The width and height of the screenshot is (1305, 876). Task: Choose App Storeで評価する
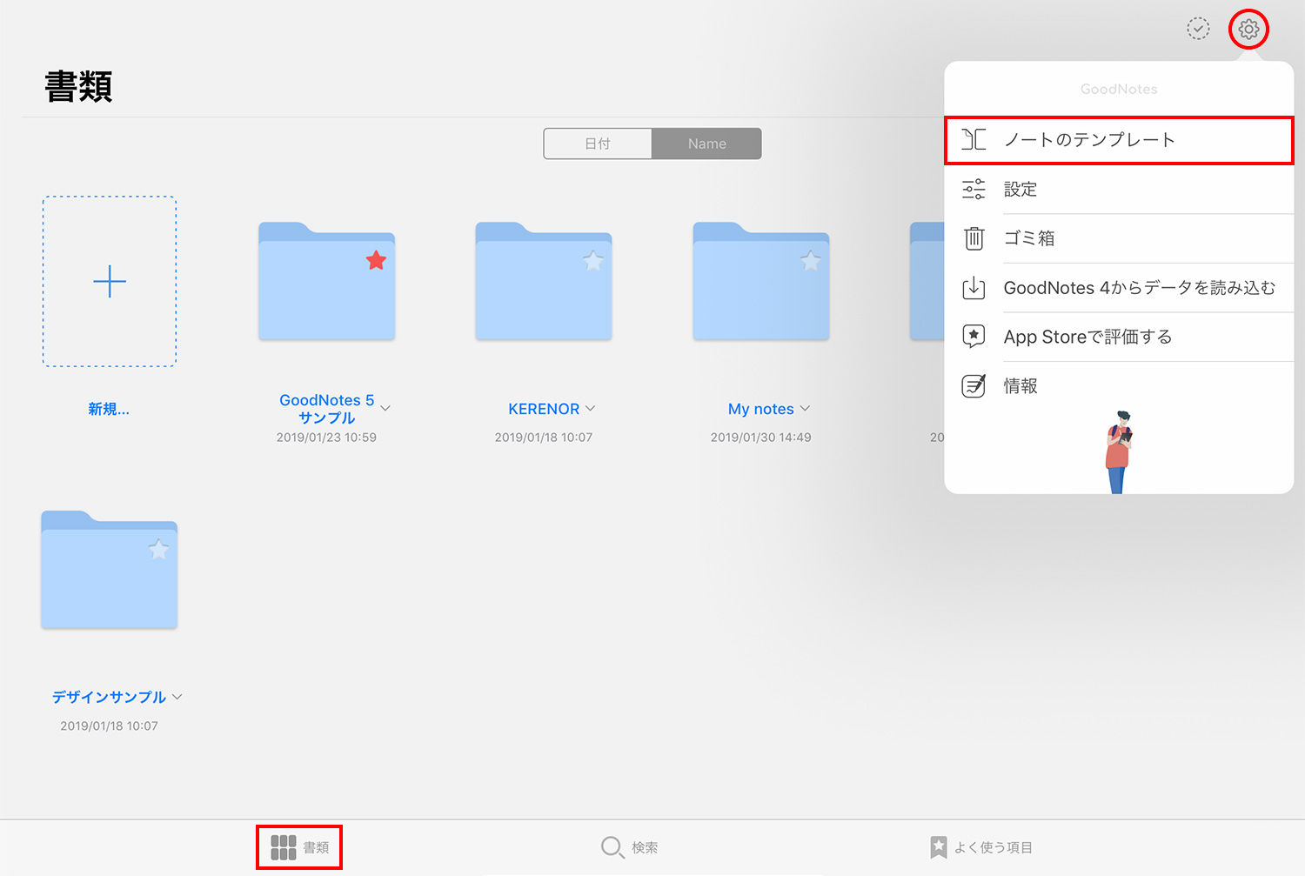(1120, 337)
